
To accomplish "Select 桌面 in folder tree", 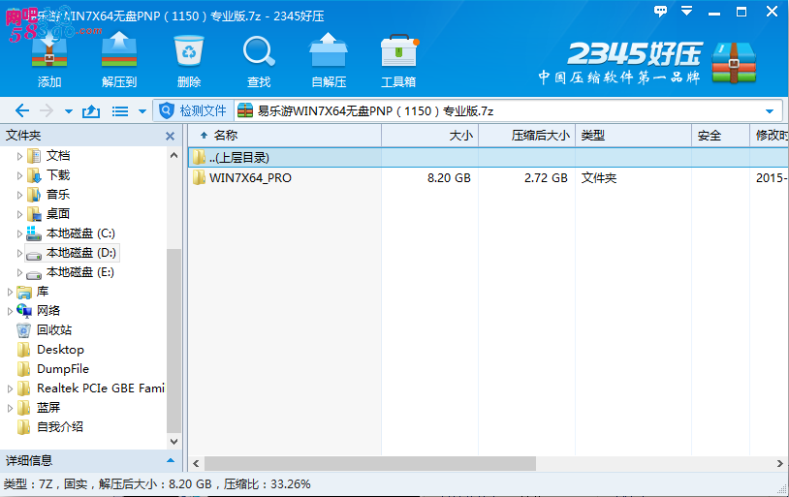I will (58, 214).
